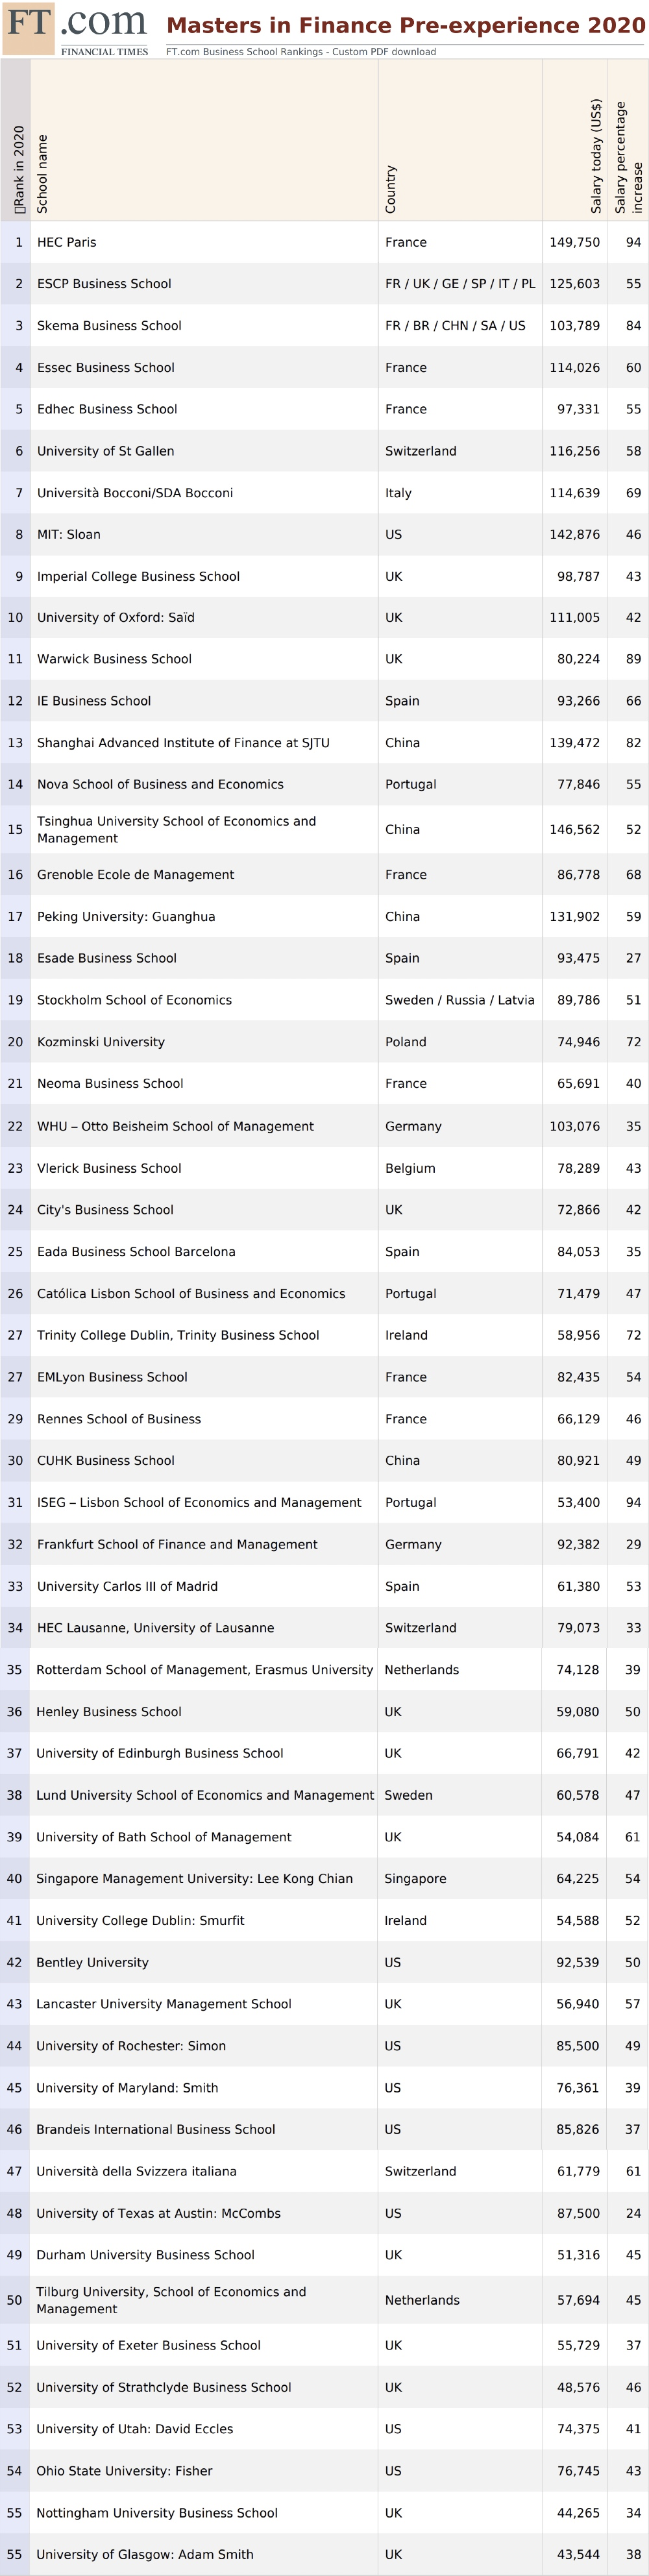
Task: Select the Tilburg University school entry
Action: coord(171,2299)
